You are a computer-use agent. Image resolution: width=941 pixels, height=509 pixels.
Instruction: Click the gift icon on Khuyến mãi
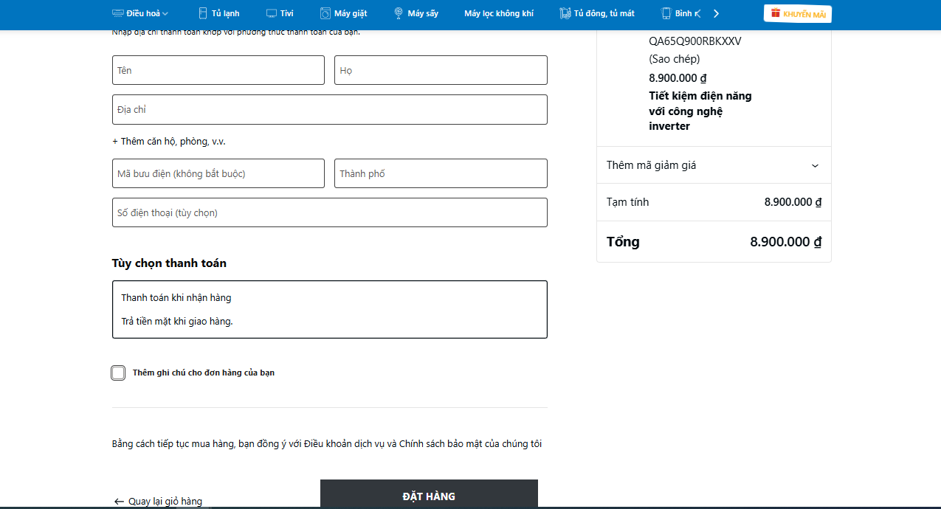pos(775,13)
